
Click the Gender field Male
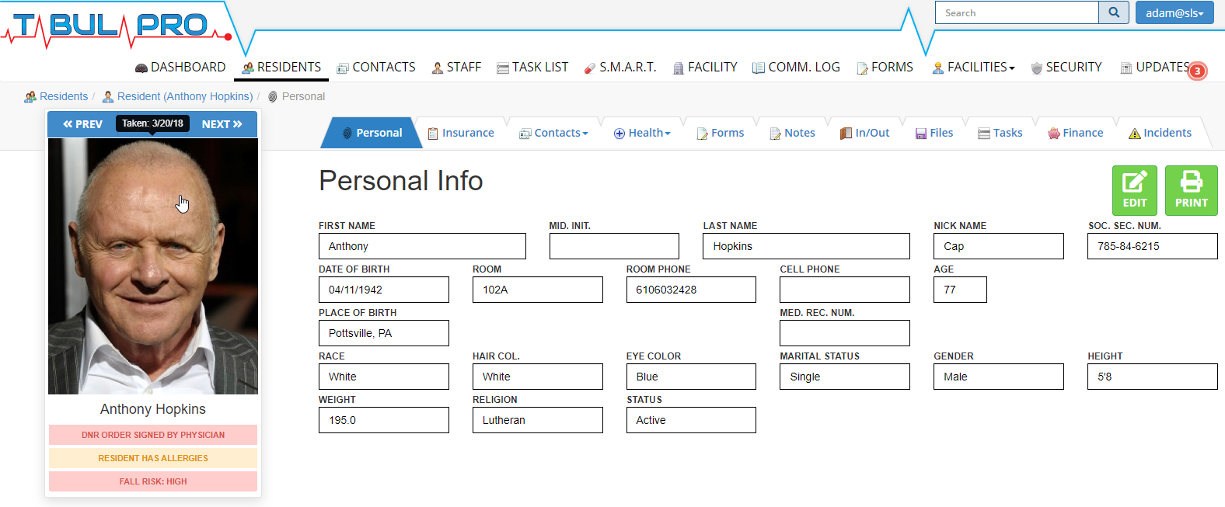point(999,377)
